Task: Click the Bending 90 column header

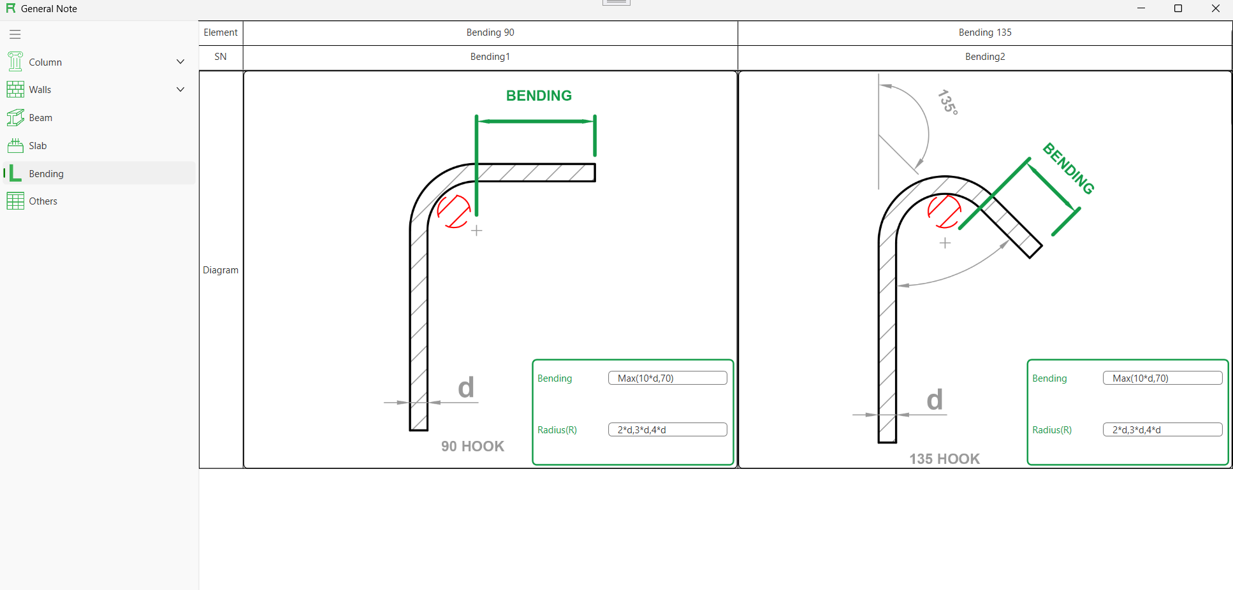Action: [490, 32]
